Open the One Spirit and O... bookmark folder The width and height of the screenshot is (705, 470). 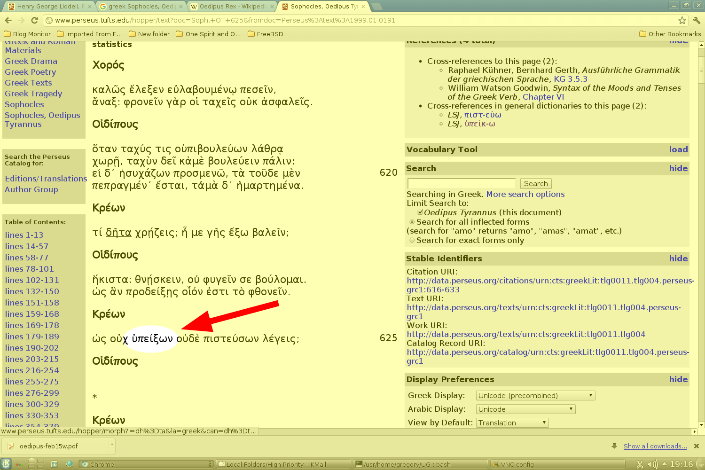208,34
